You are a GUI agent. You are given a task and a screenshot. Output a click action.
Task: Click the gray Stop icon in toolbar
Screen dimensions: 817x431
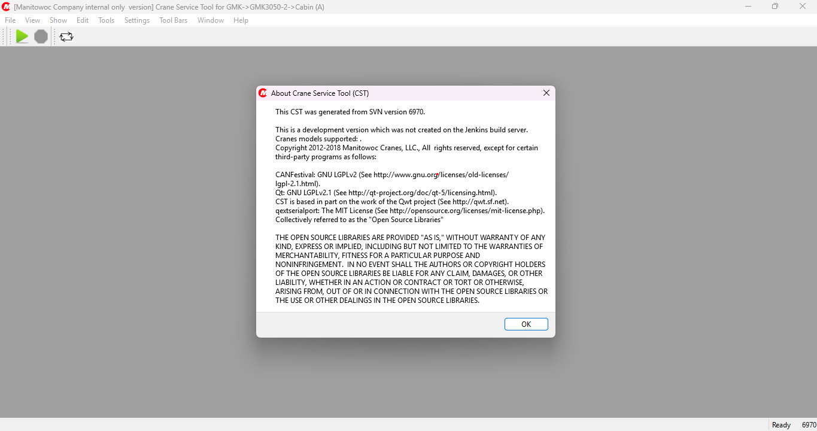(x=41, y=37)
